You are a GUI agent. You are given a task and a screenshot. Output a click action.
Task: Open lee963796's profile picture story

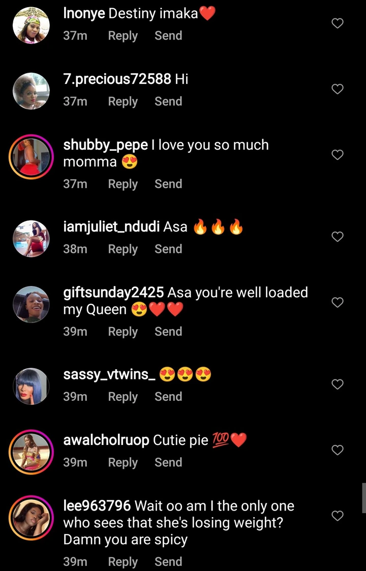(x=31, y=518)
